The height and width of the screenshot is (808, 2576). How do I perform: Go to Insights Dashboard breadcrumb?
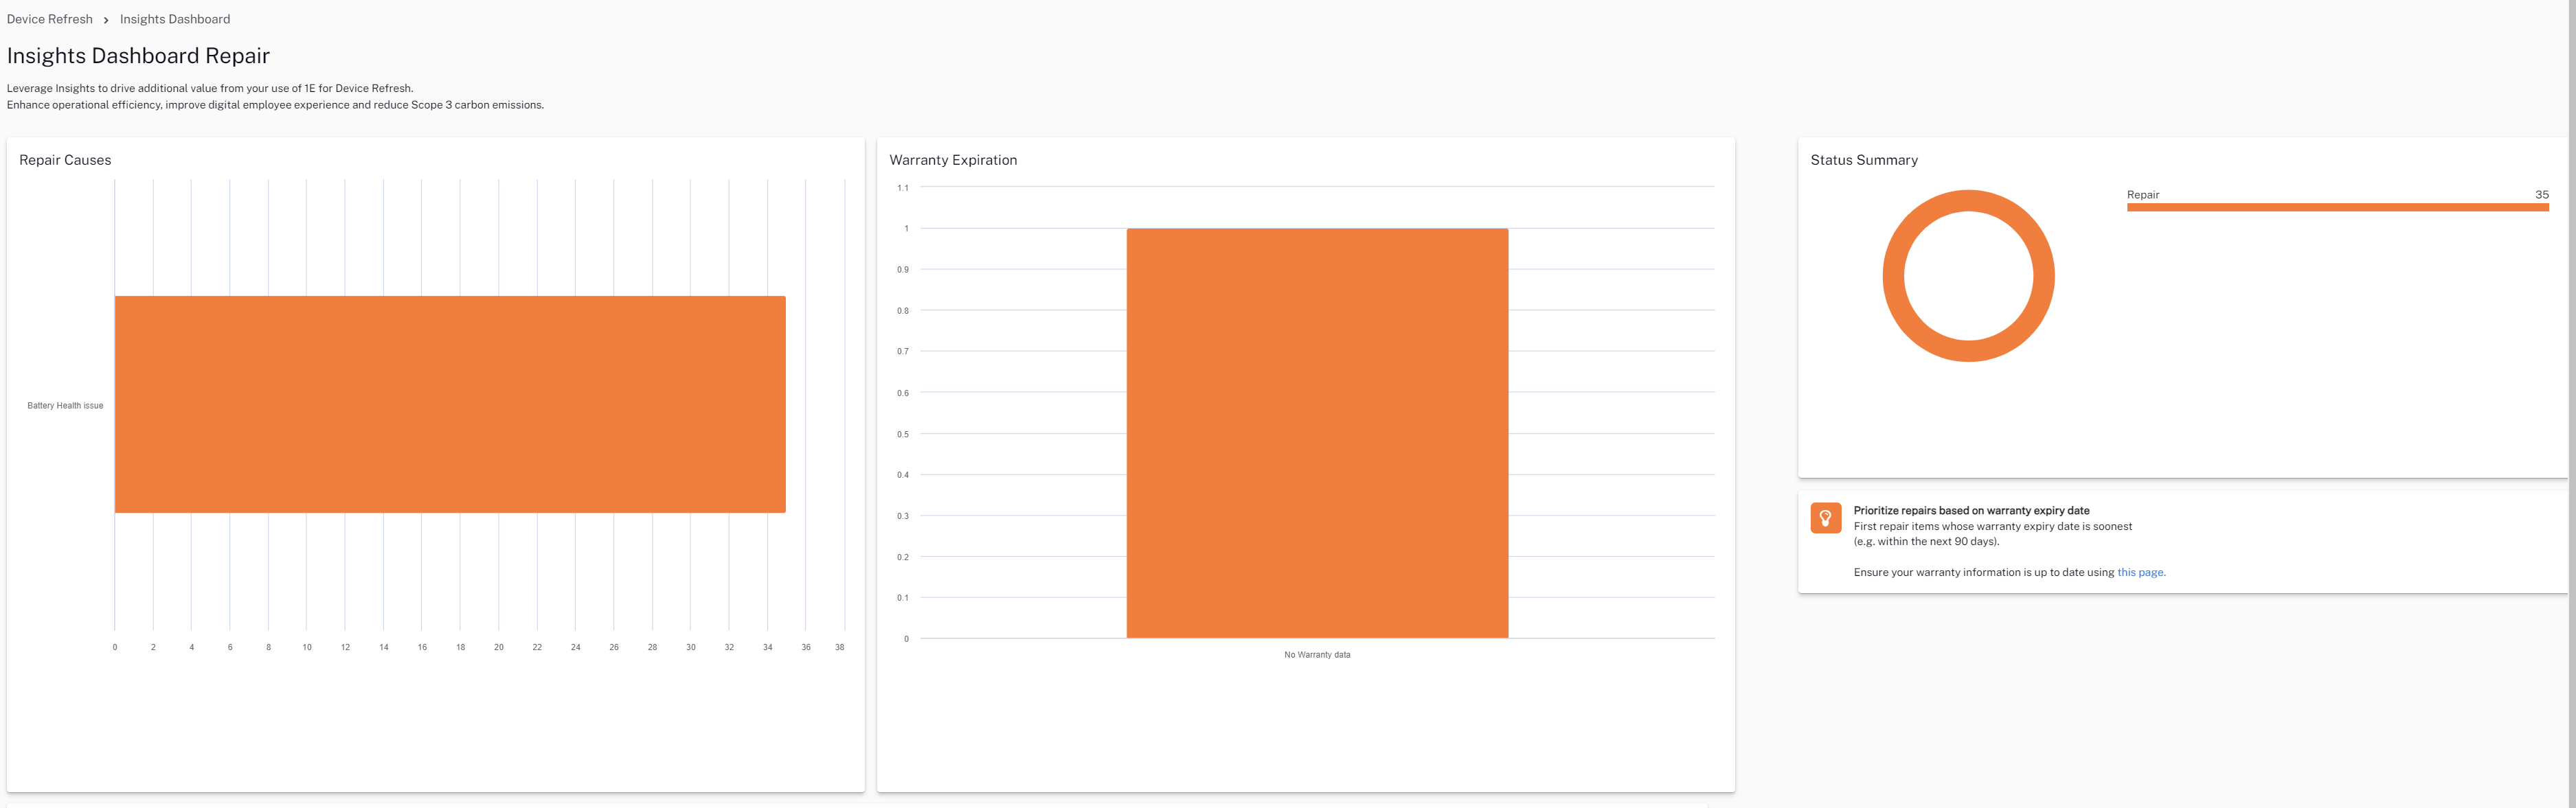(x=175, y=19)
